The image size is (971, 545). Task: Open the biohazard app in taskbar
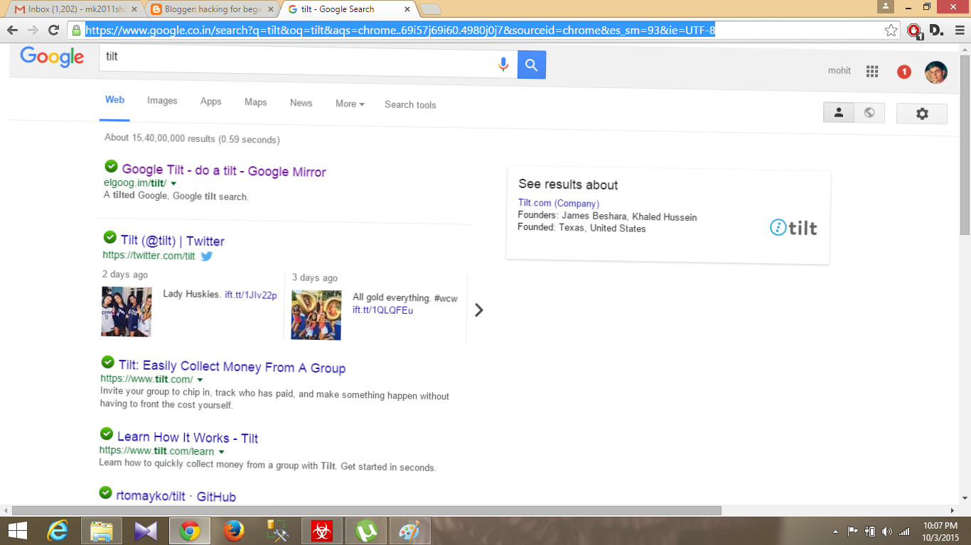point(322,531)
